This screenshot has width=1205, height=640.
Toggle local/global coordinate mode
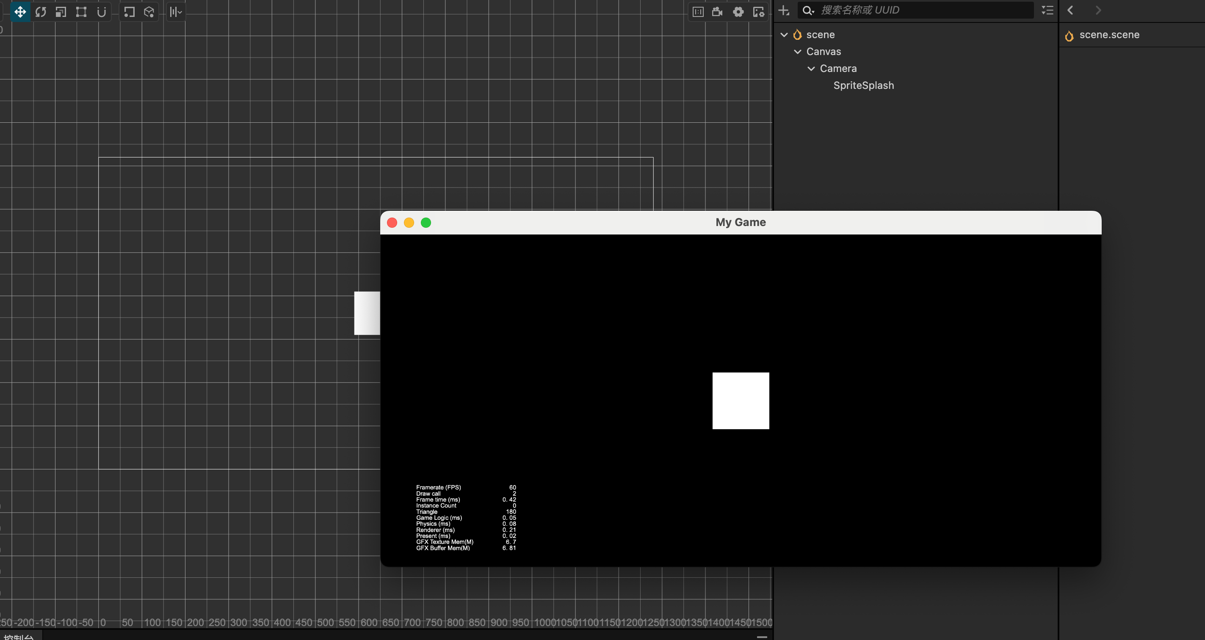(149, 12)
